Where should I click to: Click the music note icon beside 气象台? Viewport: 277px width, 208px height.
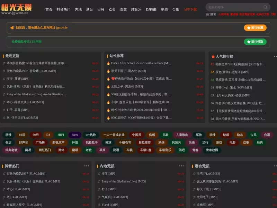[x=99, y=197]
